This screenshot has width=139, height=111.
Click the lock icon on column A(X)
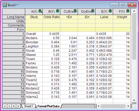40,11
